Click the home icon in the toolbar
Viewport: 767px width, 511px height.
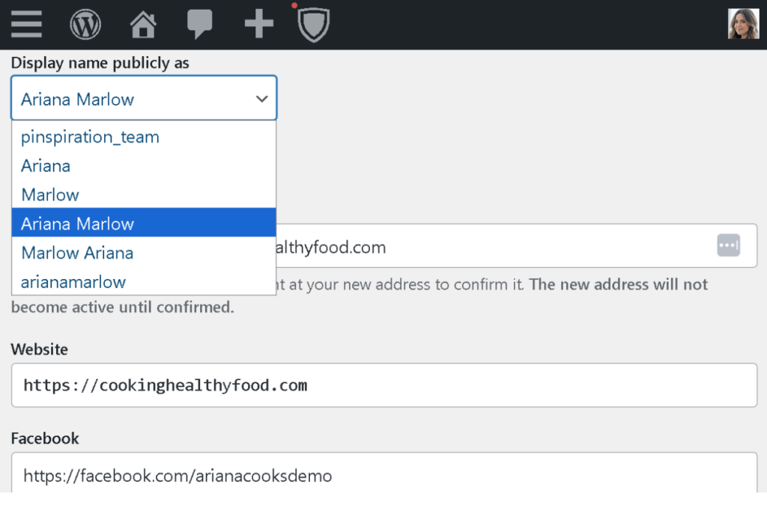(142, 23)
